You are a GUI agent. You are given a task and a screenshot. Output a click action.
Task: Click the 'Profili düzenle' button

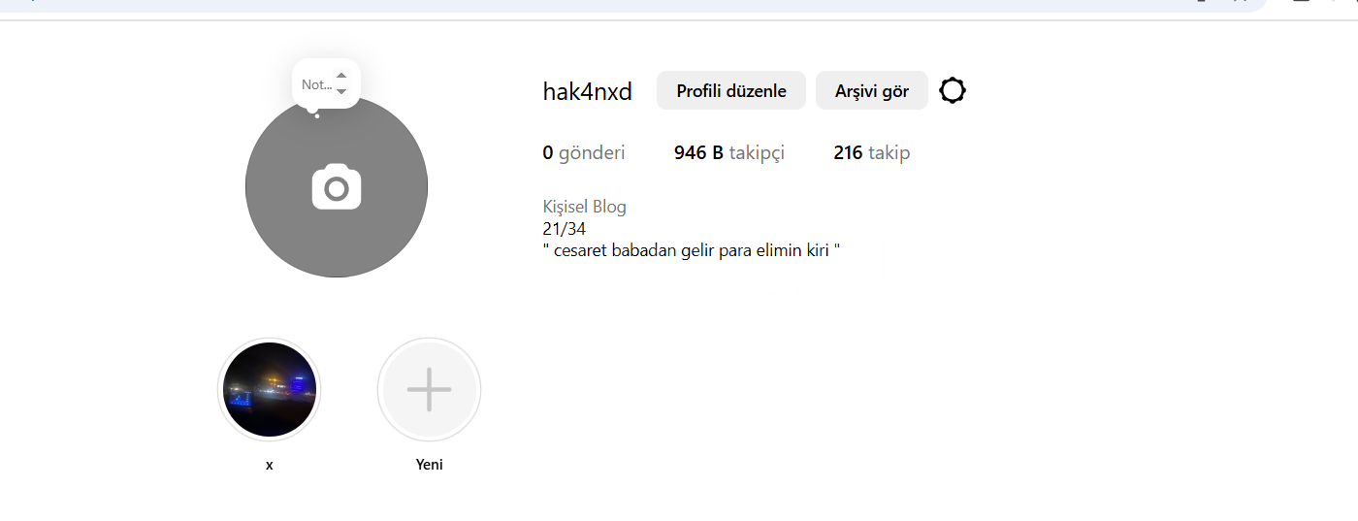pos(731,90)
